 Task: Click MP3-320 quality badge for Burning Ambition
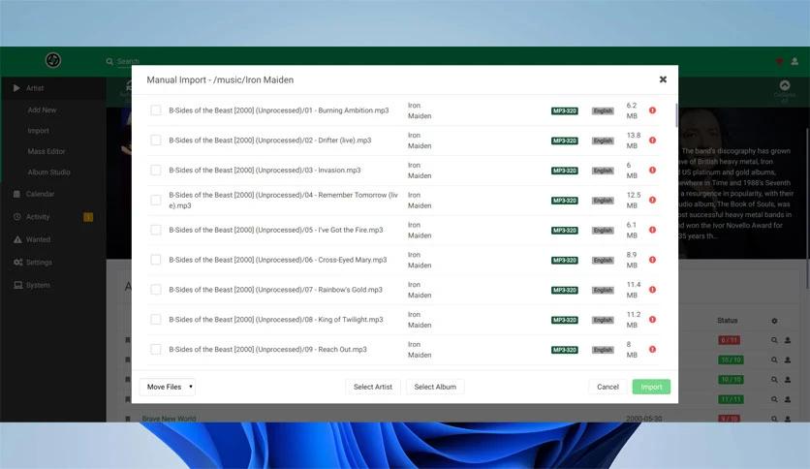tap(564, 111)
